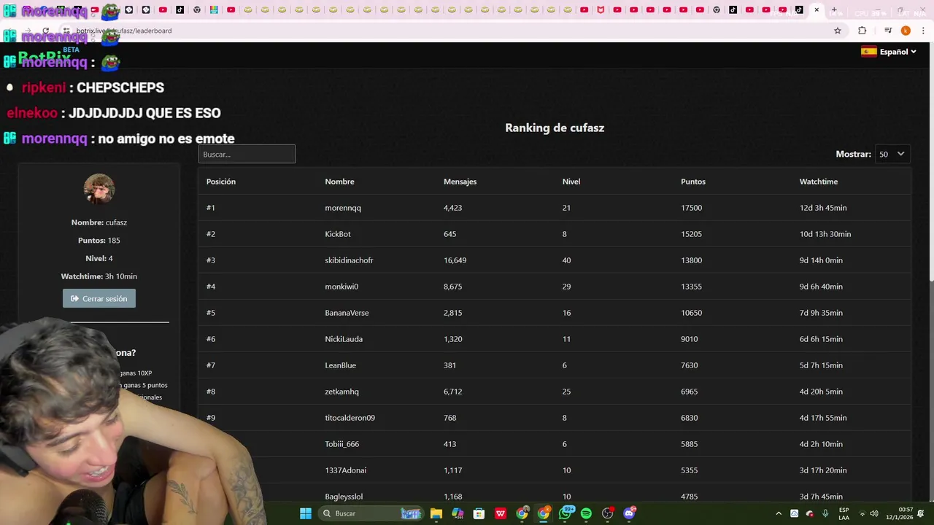Click the 12d 3h 45min watchtime cell
This screenshot has width=934, height=525.
(823, 208)
